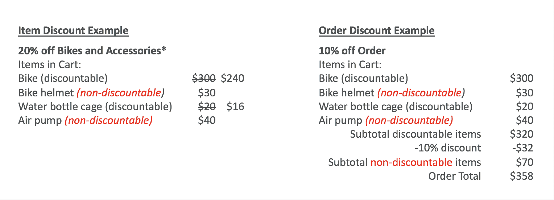Click the discounted $240 bike price
This screenshot has width=554, height=200.
click(232, 78)
